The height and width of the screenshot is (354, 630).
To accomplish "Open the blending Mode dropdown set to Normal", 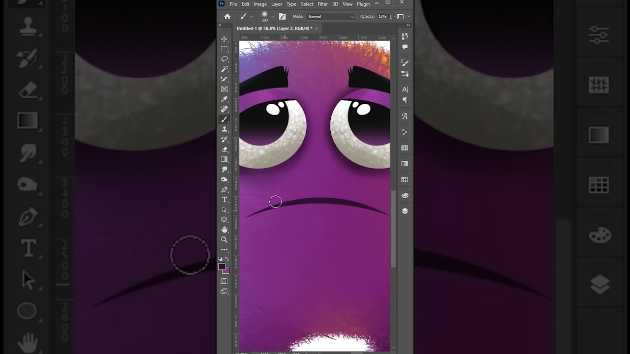I will click(331, 17).
